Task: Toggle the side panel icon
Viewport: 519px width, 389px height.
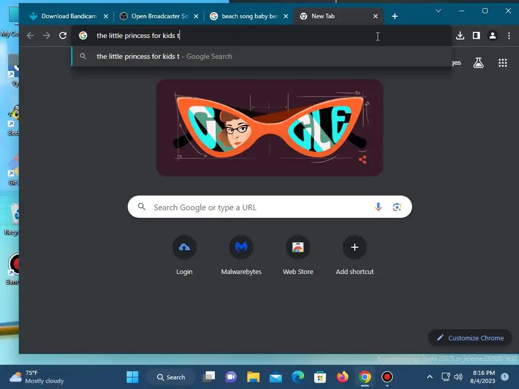Action: click(x=476, y=35)
